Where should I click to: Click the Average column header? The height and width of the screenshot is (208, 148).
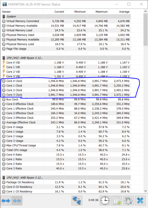coord(120,12)
